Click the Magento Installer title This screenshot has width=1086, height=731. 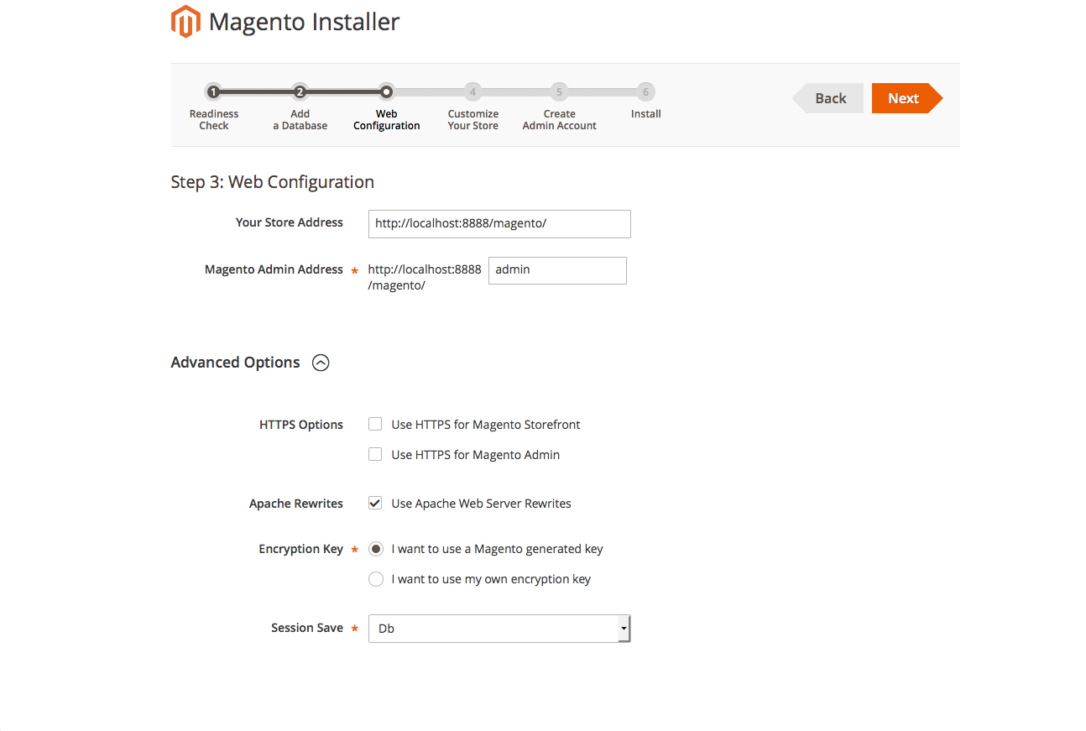click(304, 22)
